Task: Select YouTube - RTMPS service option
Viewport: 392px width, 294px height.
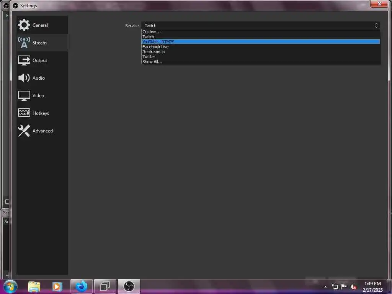Action: click(260, 42)
